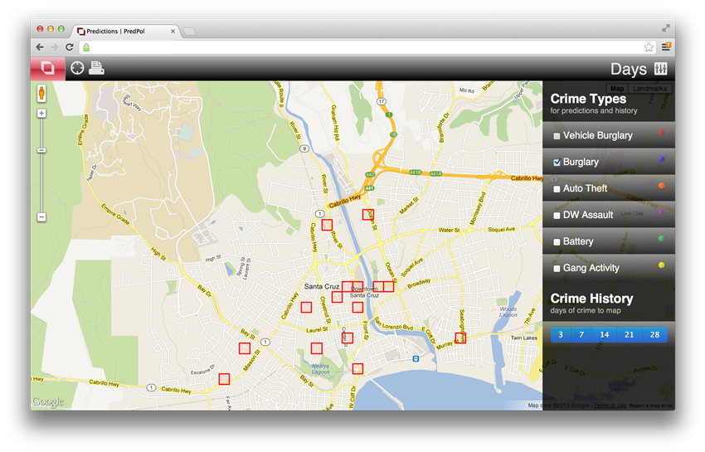This screenshot has width=705, height=452.
Task: Uncheck the Burglary checkbox
Action: [557, 163]
